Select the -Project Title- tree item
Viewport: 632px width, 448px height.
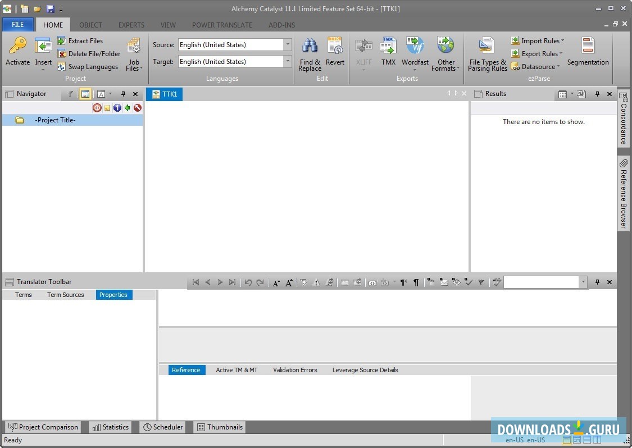(x=72, y=120)
